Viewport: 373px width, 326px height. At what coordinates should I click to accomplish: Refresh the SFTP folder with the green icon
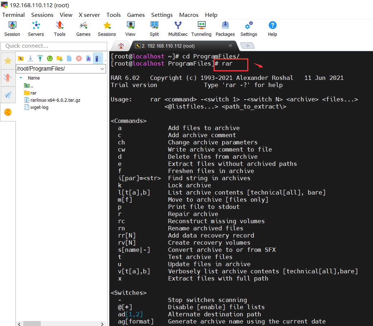[50, 58]
